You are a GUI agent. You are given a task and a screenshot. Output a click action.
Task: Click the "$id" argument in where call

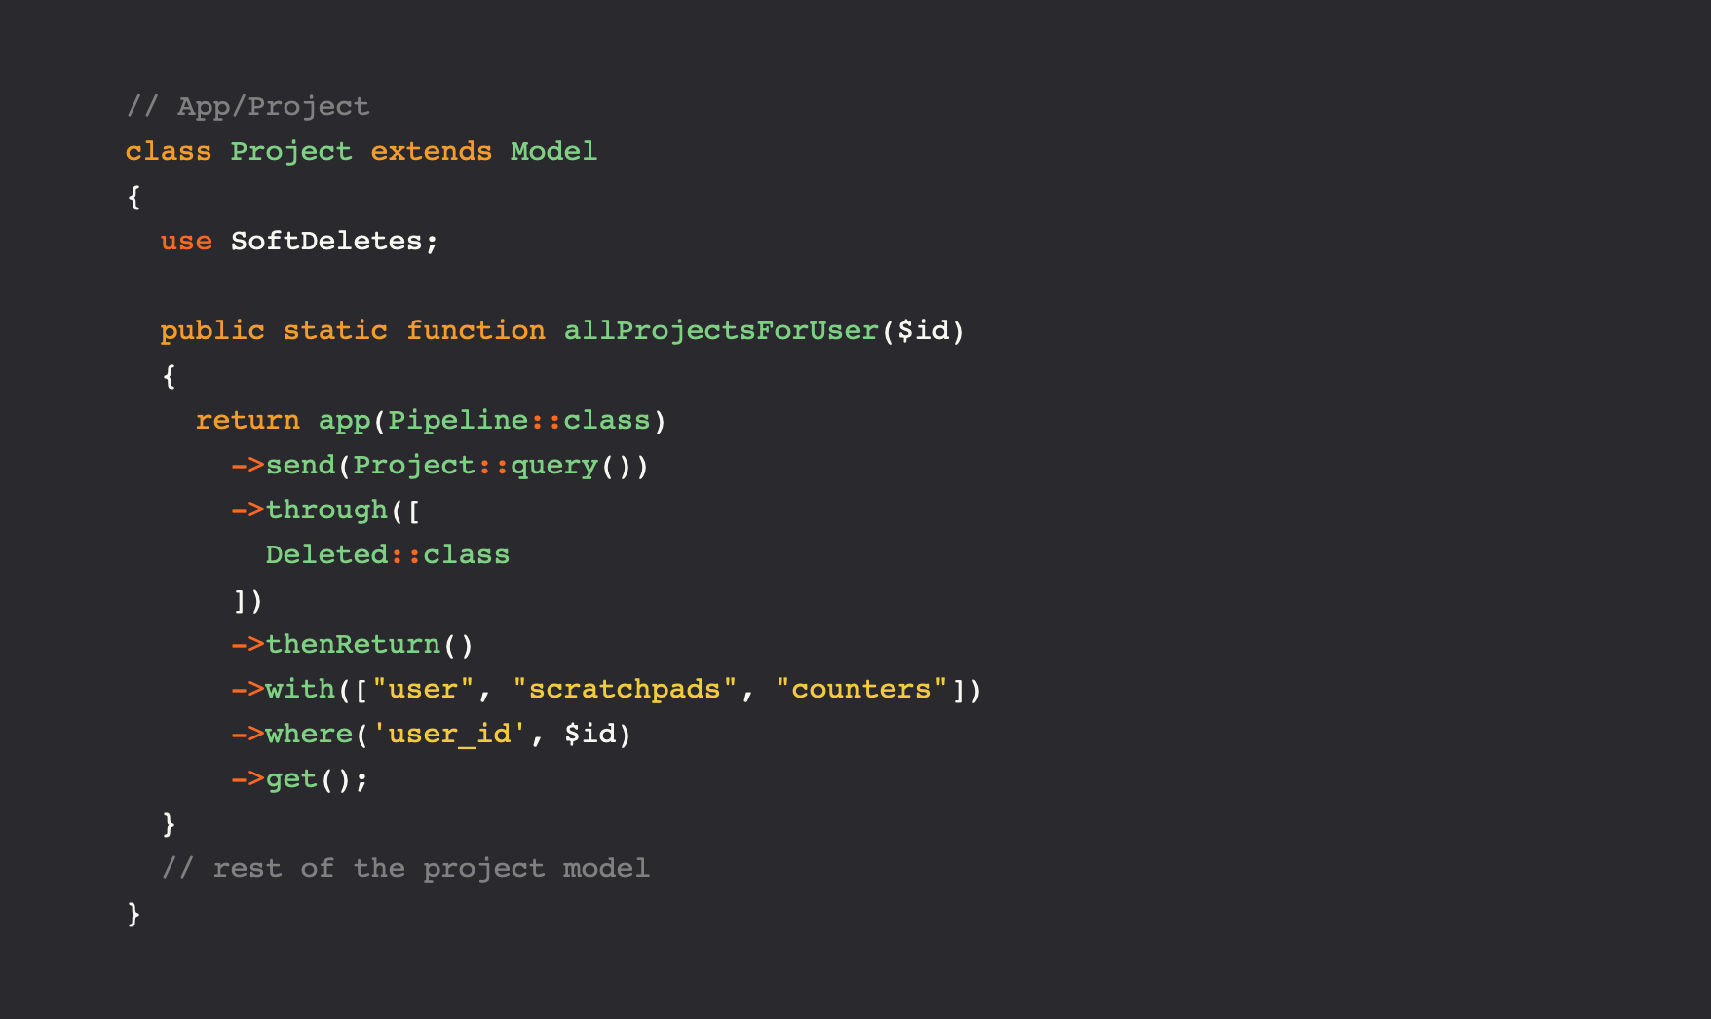point(589,734)
